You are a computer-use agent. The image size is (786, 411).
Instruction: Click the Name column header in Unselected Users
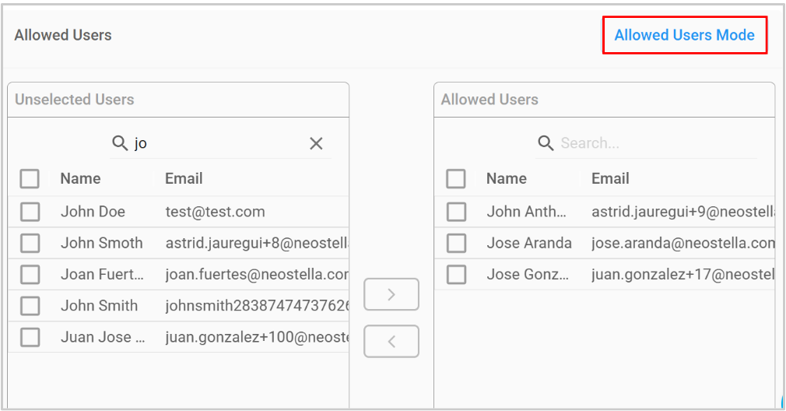[80, 178]
